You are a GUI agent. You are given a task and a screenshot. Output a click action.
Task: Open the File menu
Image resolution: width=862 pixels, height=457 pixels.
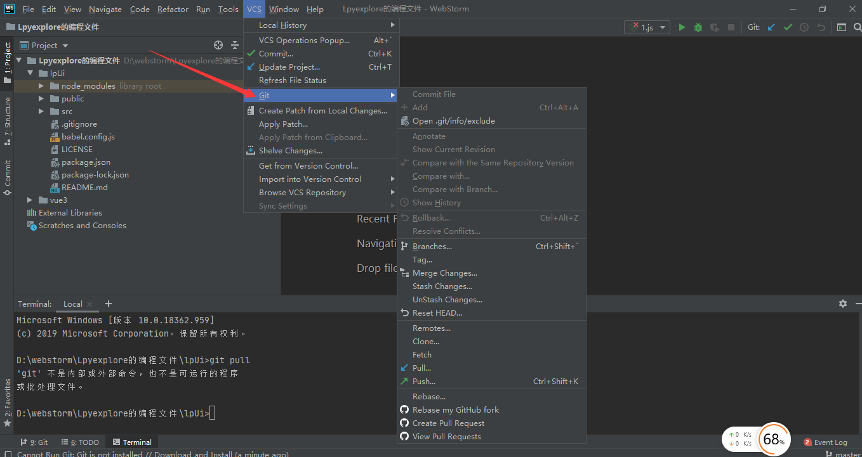(28, 9)
